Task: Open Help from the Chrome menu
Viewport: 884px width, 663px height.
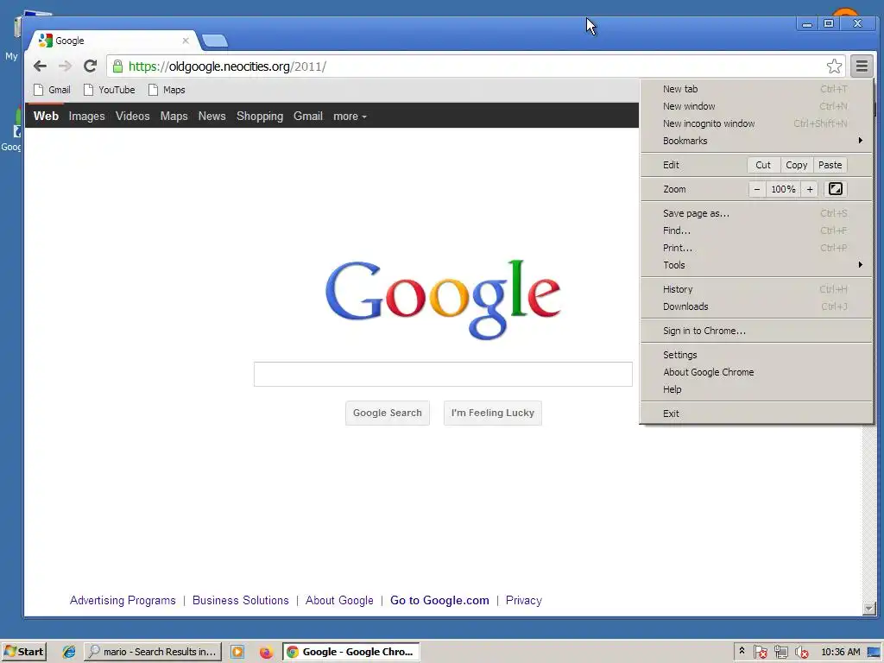Action: click(x=756, y=389)
